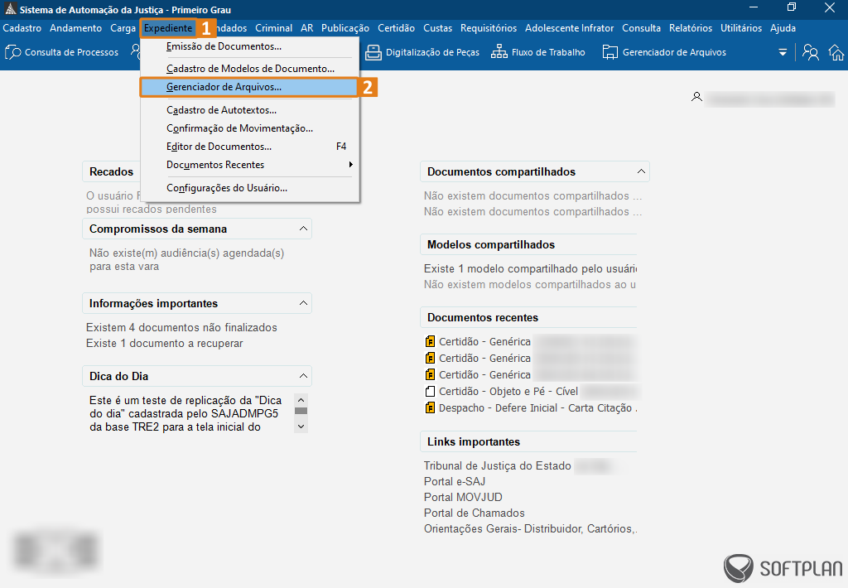Open the 'Existe 1 documento a recuperar' link
Viewport: 848px width, 588px height.
pyautogui.click(x=165, y=344)
